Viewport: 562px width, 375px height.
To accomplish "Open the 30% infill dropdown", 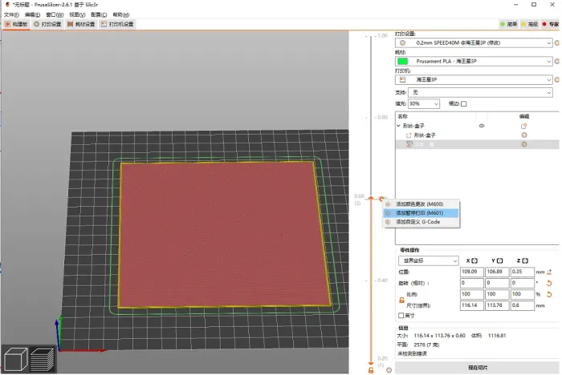I will (x=424, y=104).
